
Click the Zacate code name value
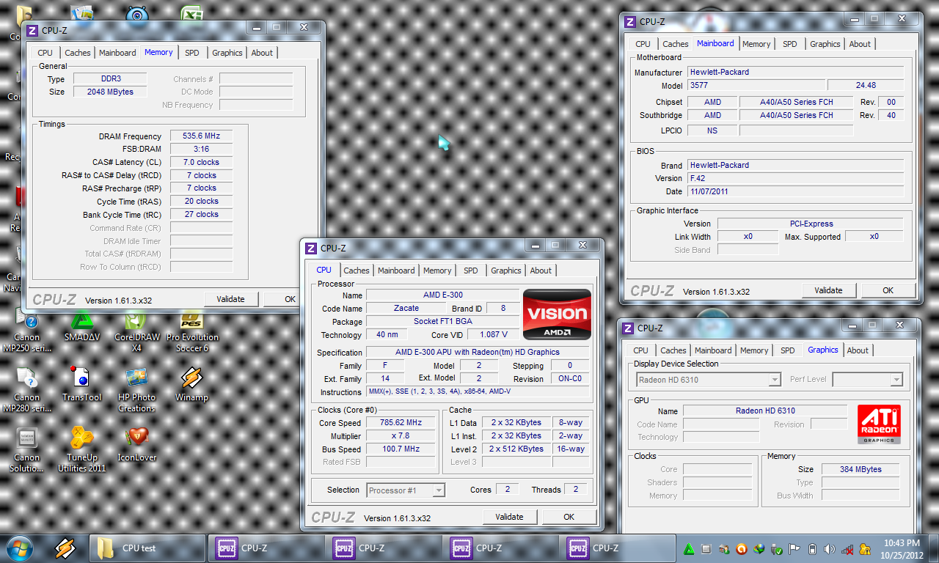click(406, 308)
